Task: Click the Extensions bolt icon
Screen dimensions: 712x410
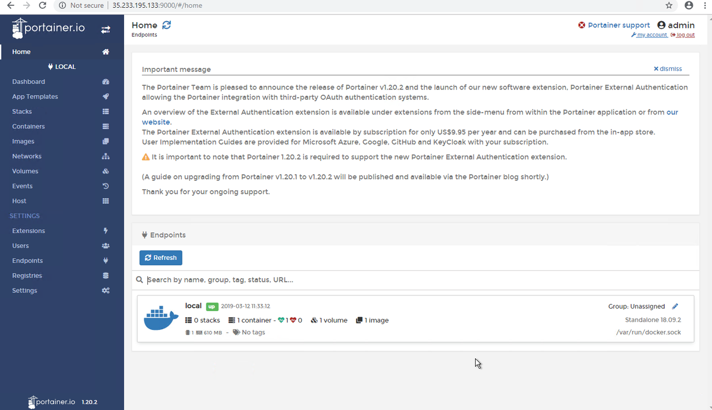Action: coord(106,231)
